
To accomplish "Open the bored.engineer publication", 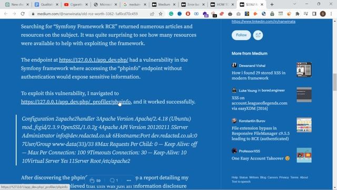I will [273, 90].
